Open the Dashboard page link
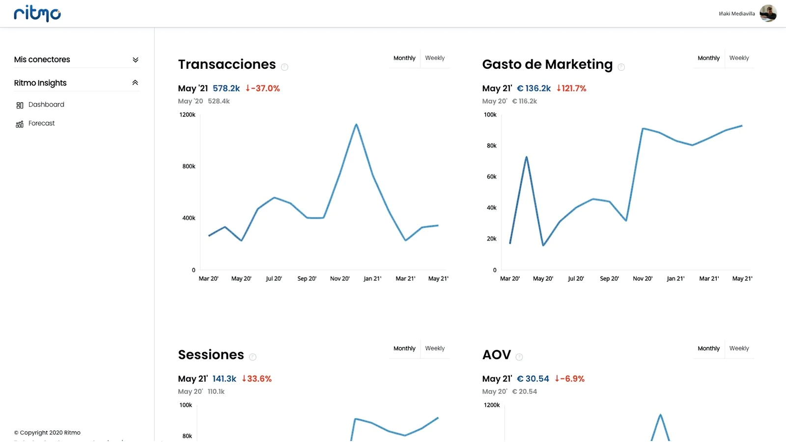The height and width of the screenshot is (442, 786). pyautogui.click(x=46, y=105)
